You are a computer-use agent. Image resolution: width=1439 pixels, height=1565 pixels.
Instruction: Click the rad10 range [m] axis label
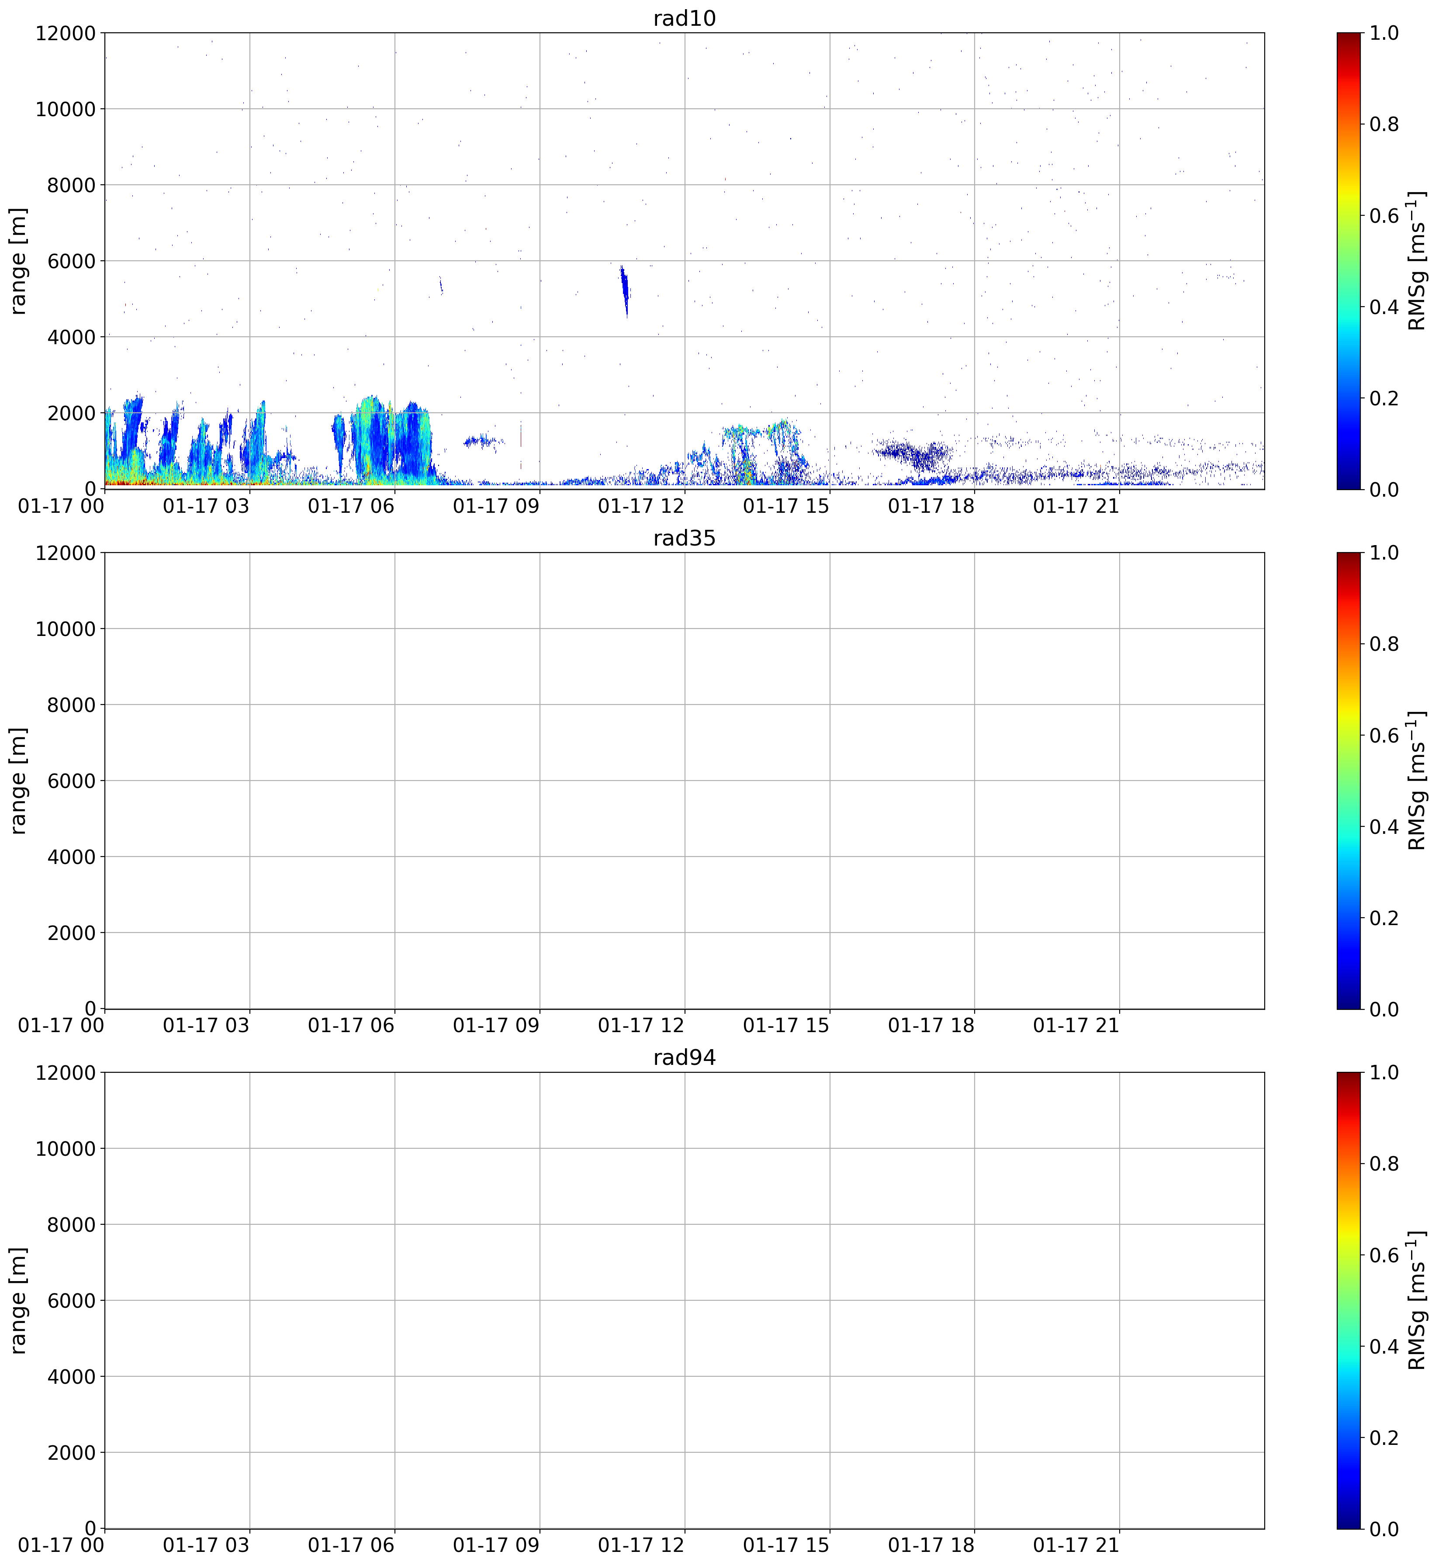(19, 261)
